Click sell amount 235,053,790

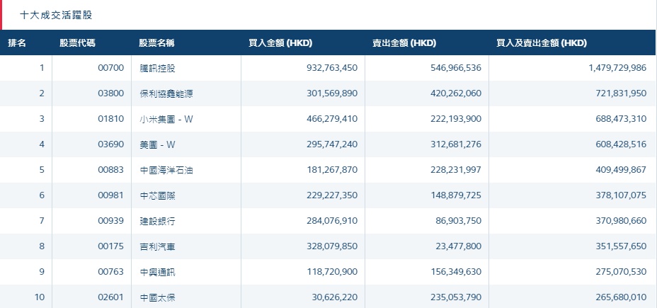456,298
